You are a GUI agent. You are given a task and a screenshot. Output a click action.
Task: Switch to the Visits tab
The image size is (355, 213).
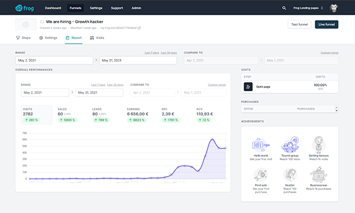coord(97,38)
